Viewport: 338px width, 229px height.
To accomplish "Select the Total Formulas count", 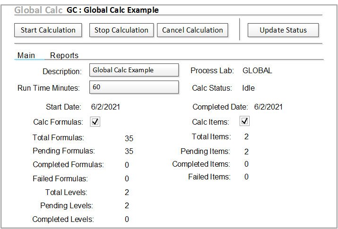I will (x=129, y=139).
